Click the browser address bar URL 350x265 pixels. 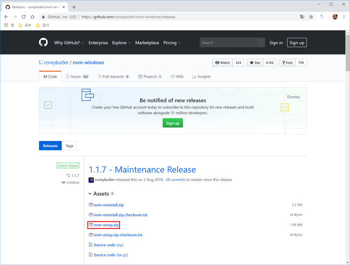tap(128, 16)
